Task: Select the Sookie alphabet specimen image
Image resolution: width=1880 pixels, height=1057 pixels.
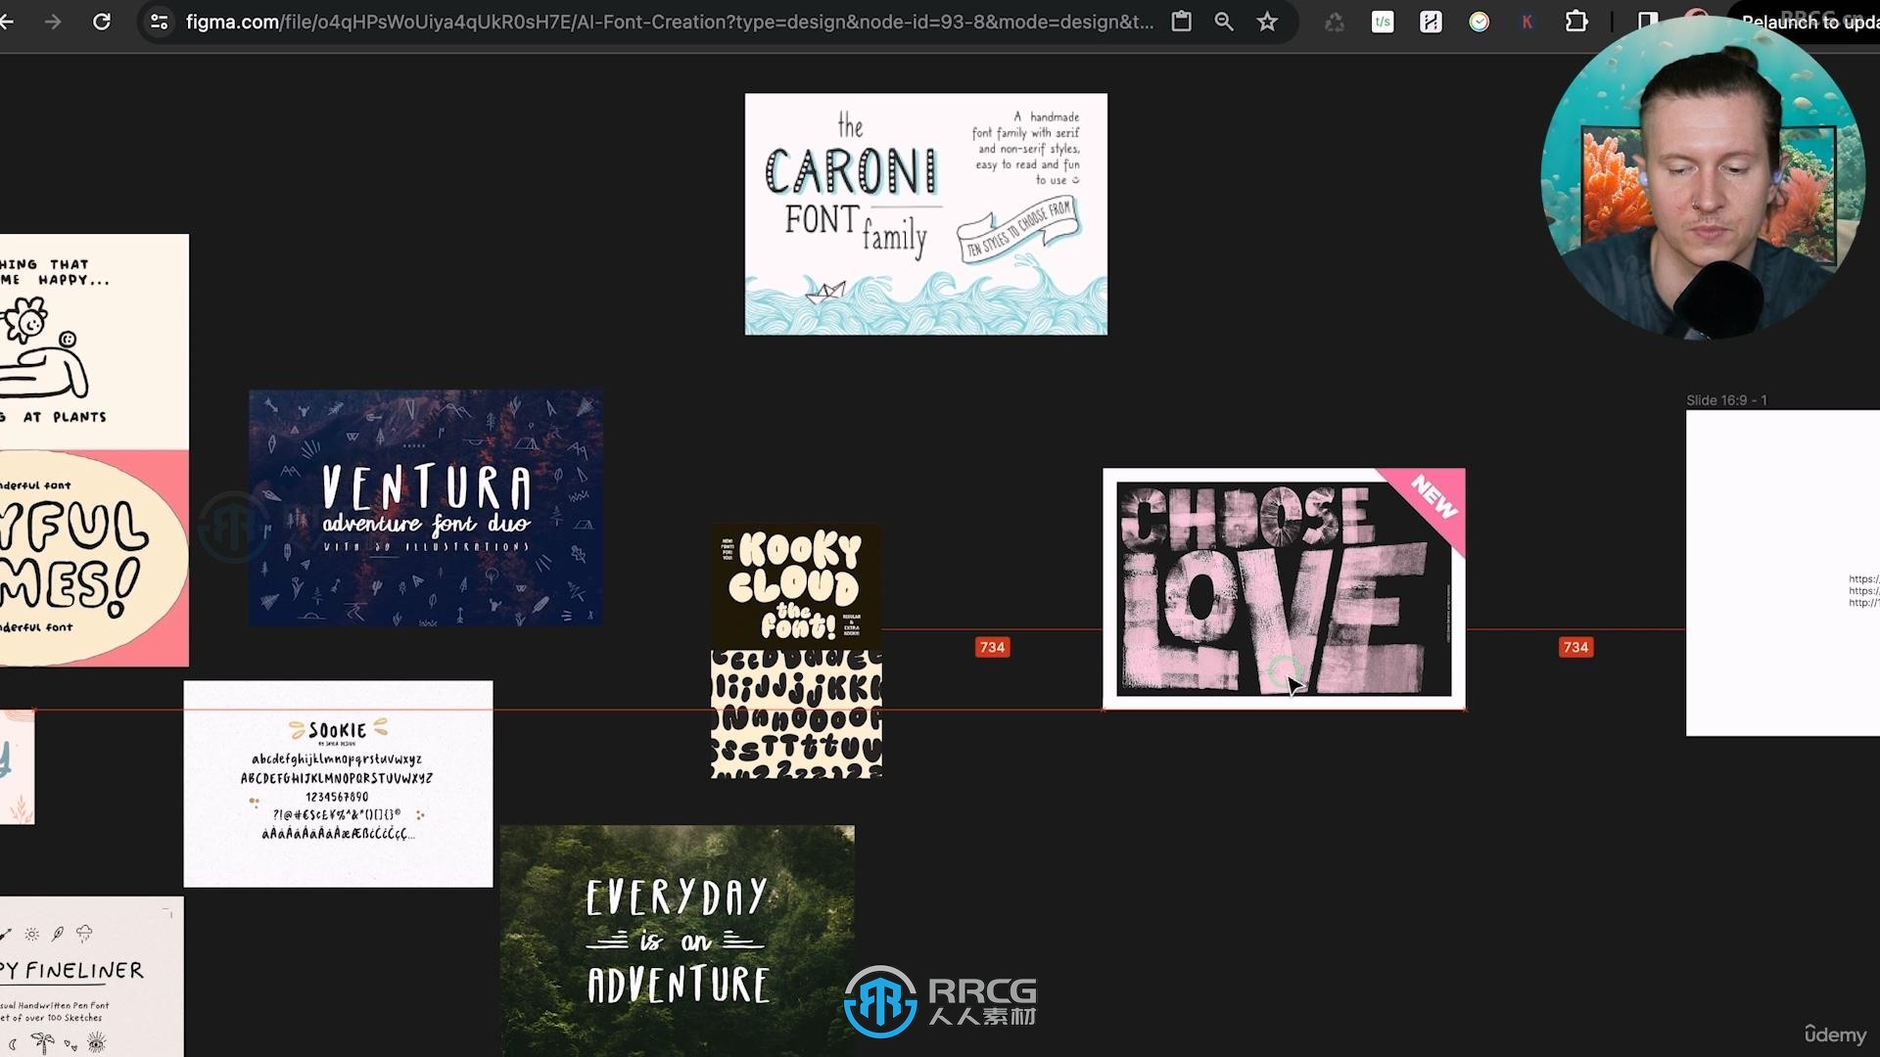Action: point(339,784)
